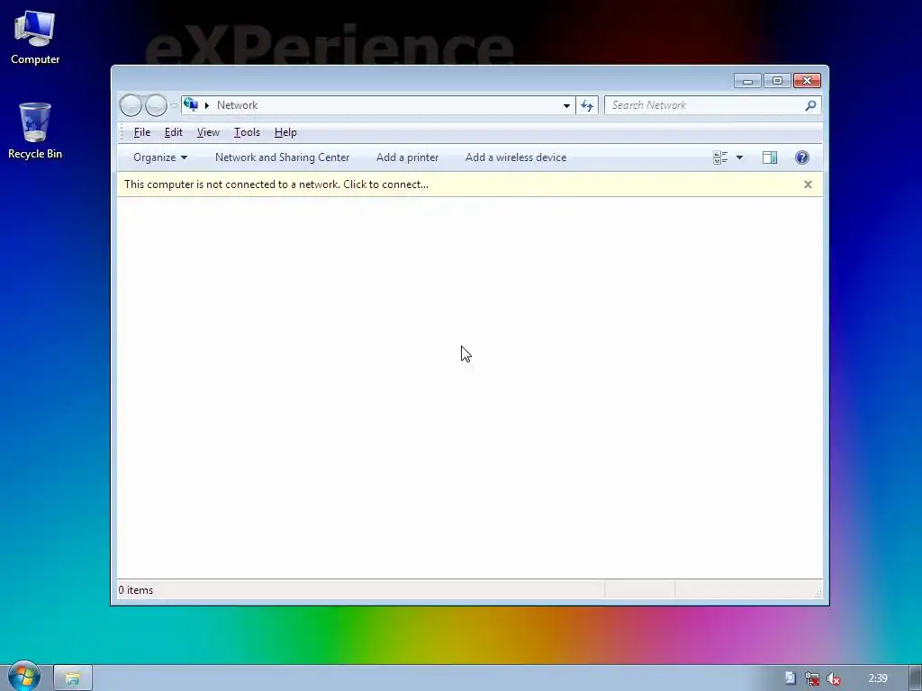Close the Network window
922x691 pixels.
(x=807, y=80)
